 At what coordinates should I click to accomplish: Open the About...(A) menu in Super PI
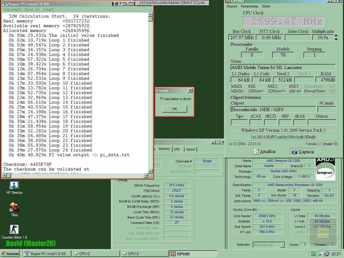(x=32, y=10)
